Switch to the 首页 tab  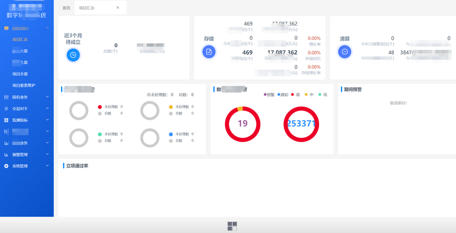(66, 8)
